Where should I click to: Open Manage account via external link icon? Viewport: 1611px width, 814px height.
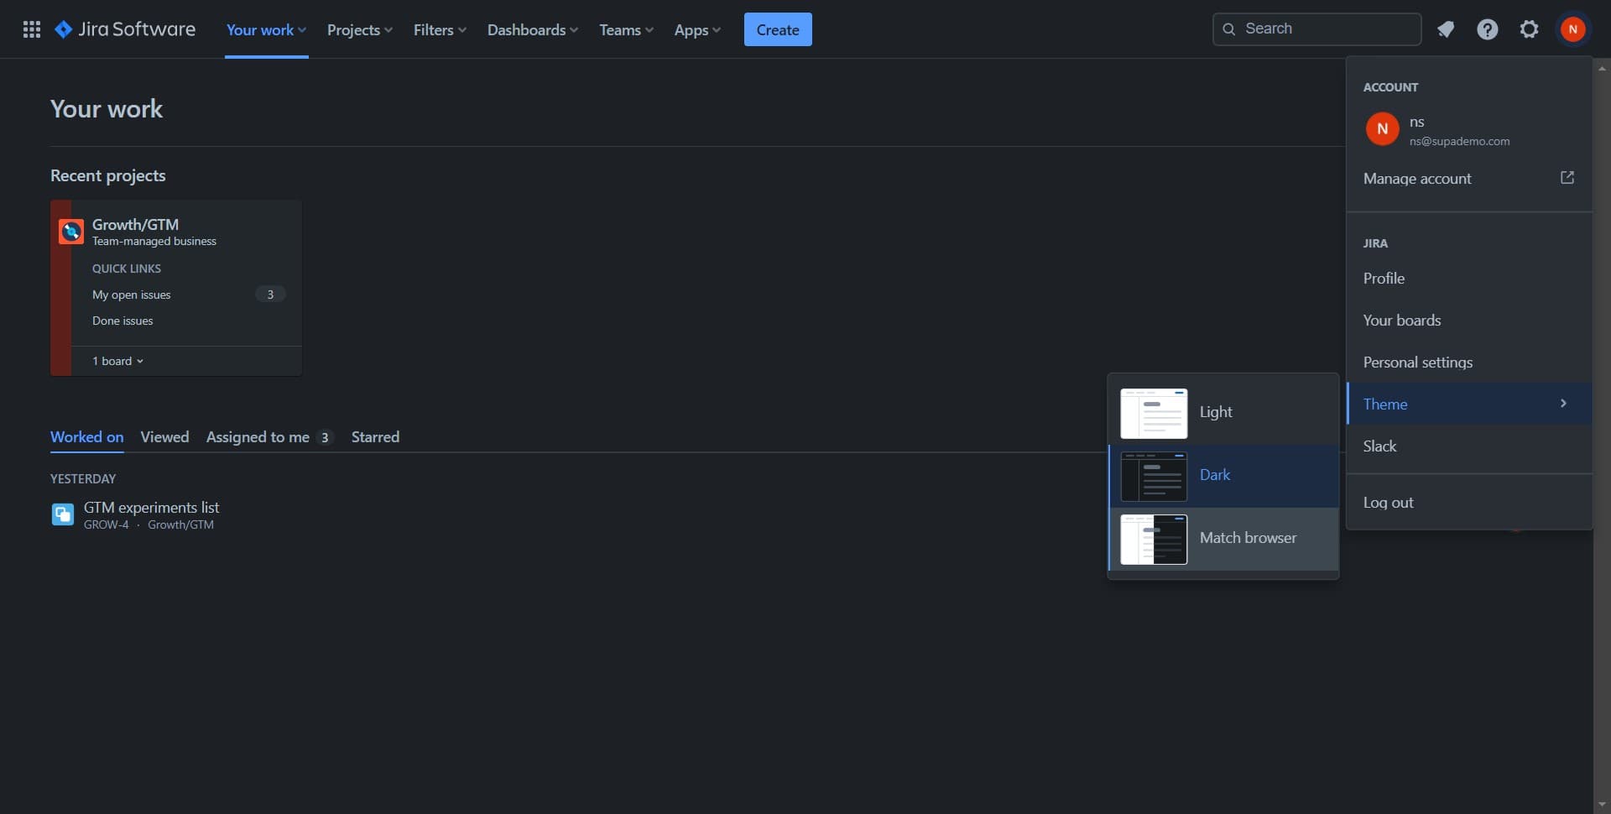(x=1567, y=178)
